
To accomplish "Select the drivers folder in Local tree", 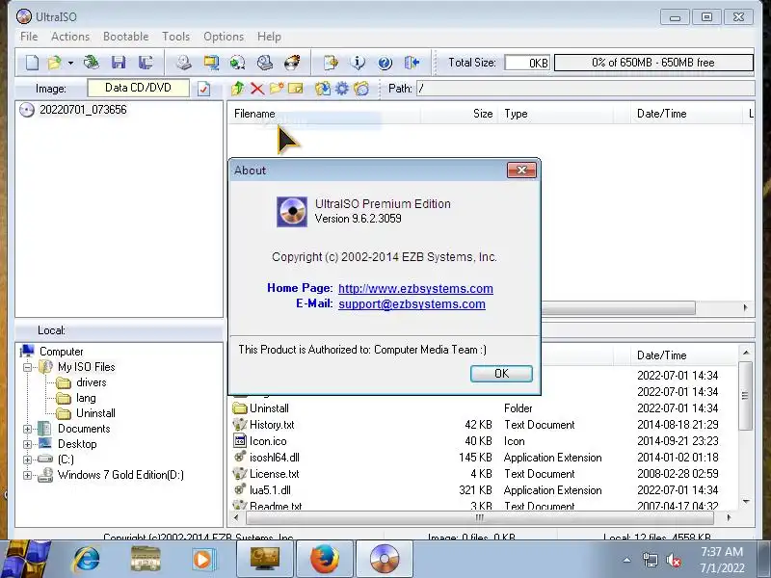I will (91, 382).
